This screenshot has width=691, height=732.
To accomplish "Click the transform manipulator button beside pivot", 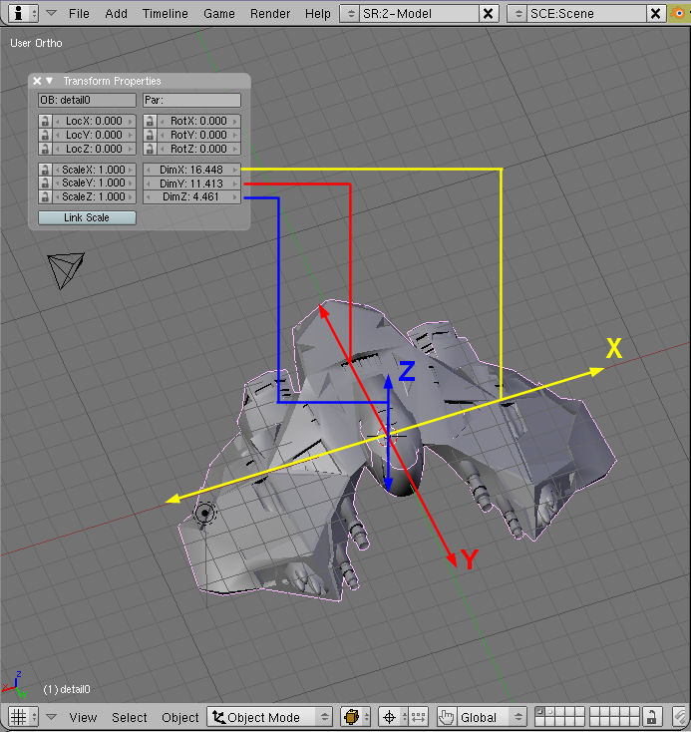I will [419, 717].
